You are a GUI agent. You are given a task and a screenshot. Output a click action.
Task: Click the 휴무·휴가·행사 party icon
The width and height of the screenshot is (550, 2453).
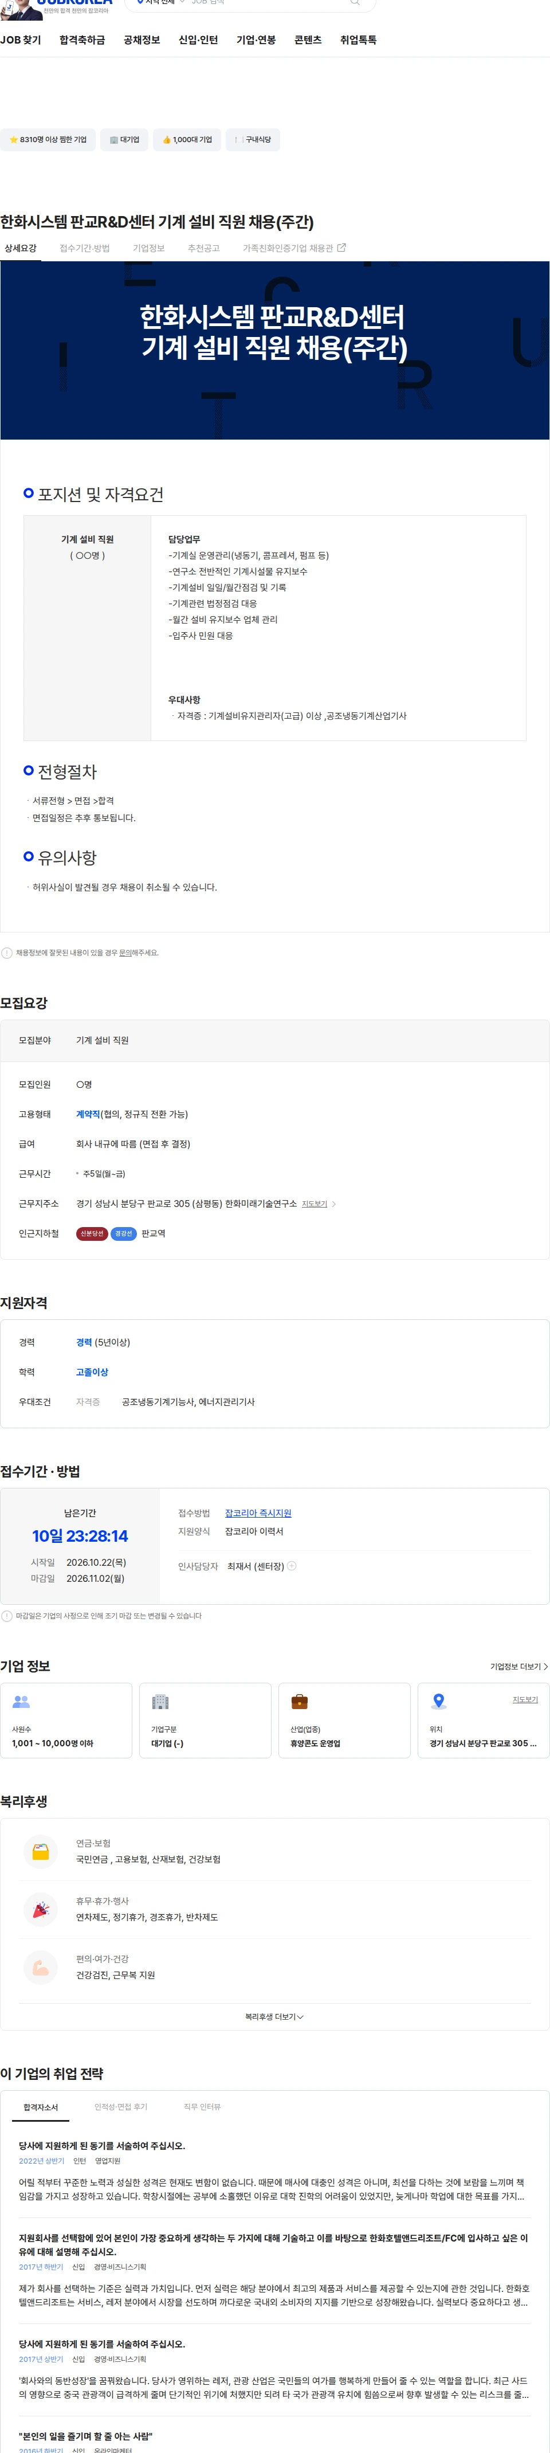click(x=41, y=1910)
